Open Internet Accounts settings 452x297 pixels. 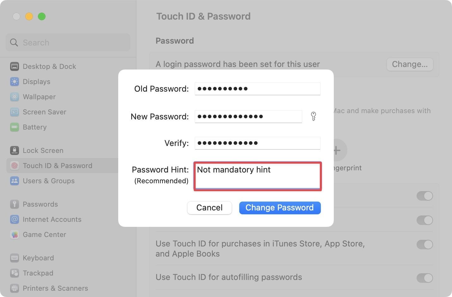pos(52,219)
